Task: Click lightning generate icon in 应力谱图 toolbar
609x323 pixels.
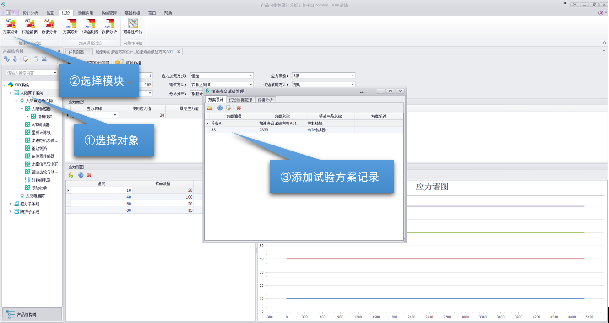Action: (71, 175)
